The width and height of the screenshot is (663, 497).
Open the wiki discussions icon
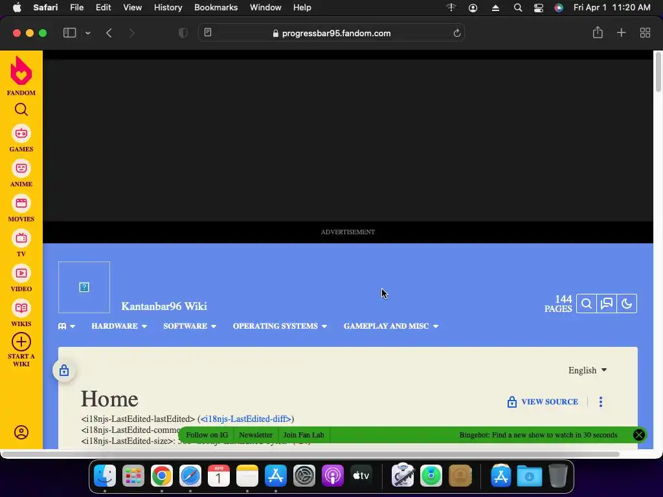[607, 304]
